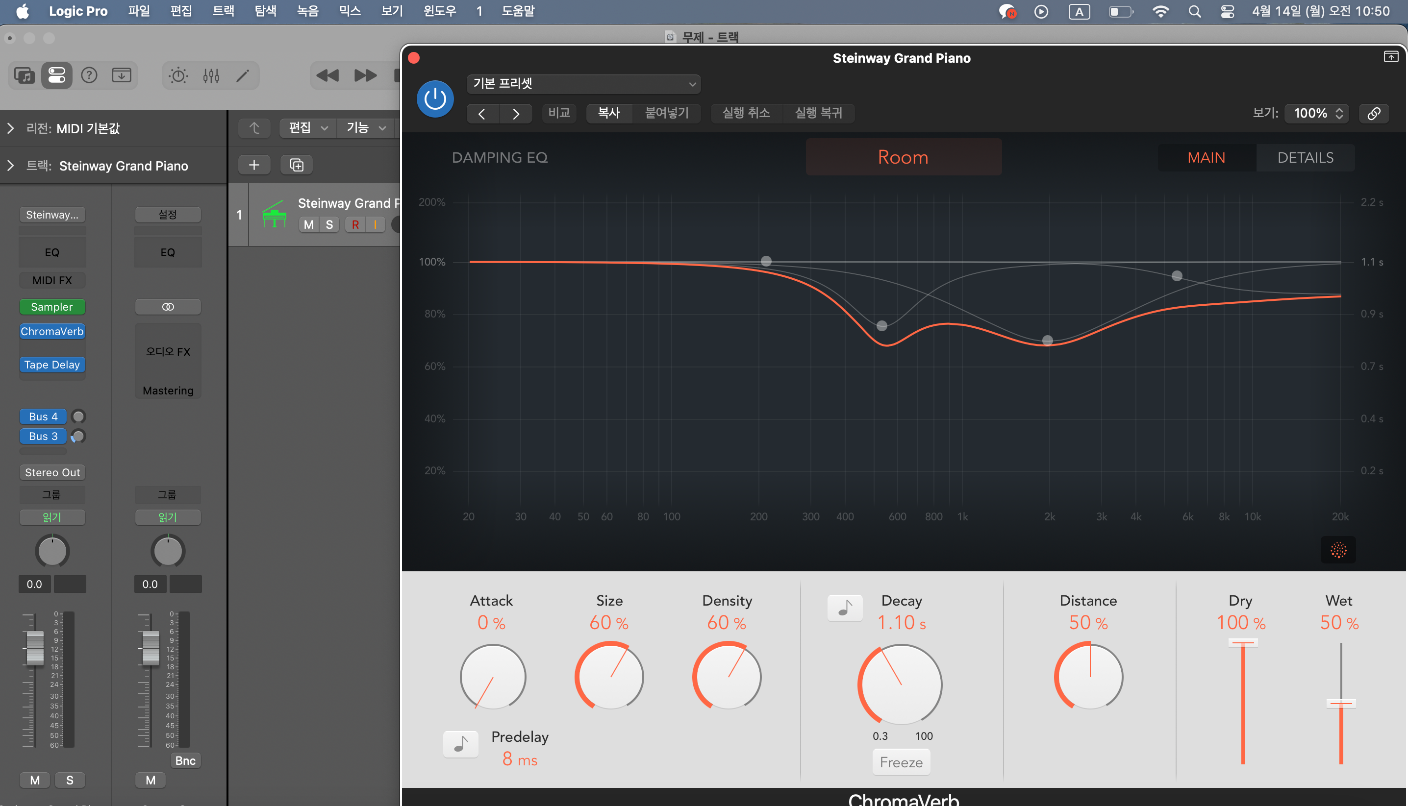Screen dimensions: 1408x806
Task: Click the stereo link icon in channel strip
Action: (x=168, y=307)
